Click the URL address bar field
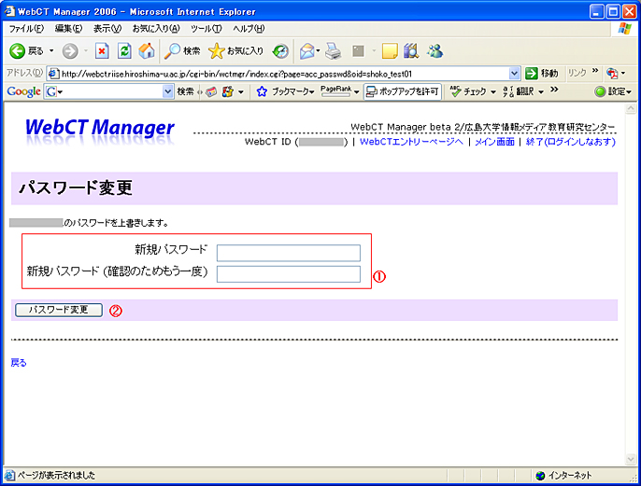Image resolution: width=641 pixels, height=486 pixels. click(284, 74)
